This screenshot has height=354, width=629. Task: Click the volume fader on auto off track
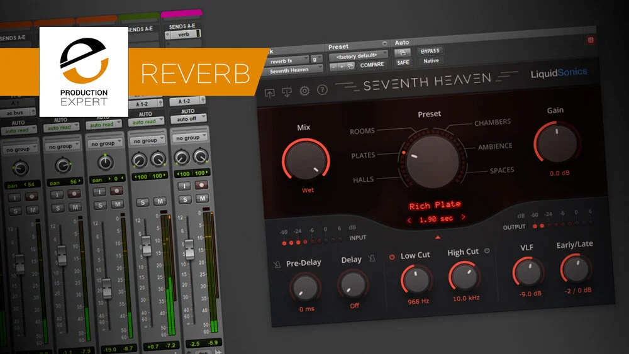click(189, 248)
